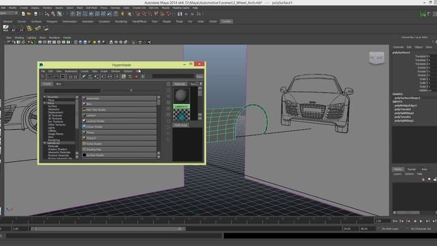Toggle the wireframe display icon in viewport toolbar
The width and height of the screenshot is (437, 246).
(x=76, y=42)
